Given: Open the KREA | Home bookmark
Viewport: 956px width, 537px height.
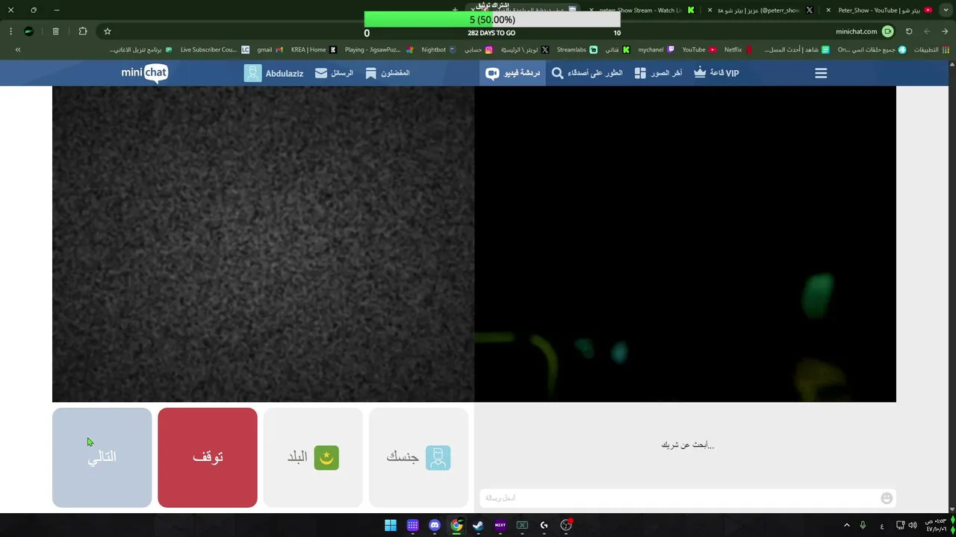Looking at the screenshot, I should [314, 50].
